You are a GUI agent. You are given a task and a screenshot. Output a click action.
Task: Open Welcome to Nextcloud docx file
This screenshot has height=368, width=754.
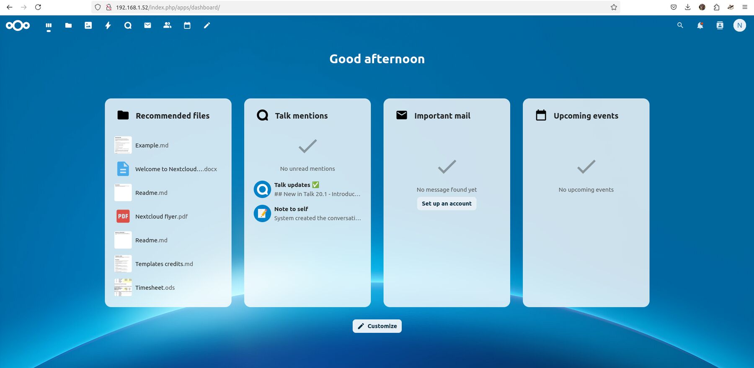(168, 169)
